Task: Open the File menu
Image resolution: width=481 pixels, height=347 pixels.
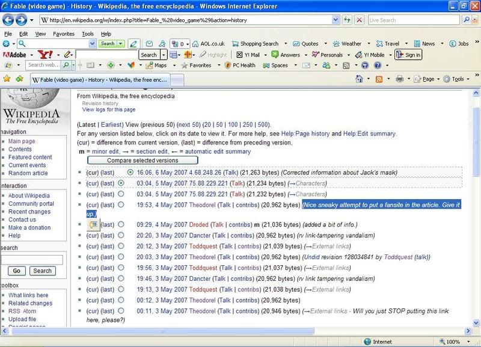Action: click(x=8, y=34)
